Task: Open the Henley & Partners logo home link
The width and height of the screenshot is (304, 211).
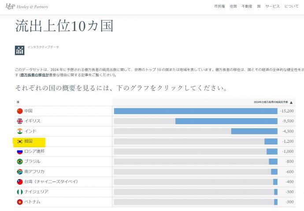Action: (27, 7)
